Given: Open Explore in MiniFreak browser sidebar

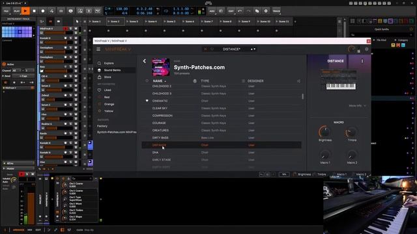Looking at the screenshot, I should (109, 63).
